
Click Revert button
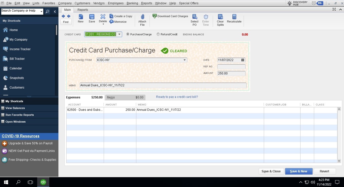click(325, 171)
